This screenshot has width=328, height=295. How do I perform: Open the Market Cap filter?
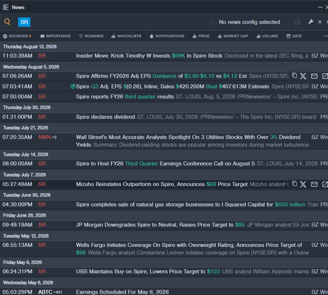(233, 36)
